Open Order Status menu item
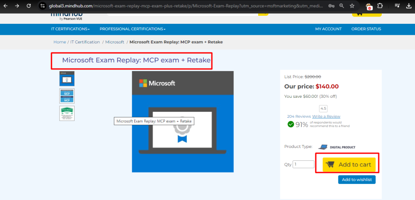Screen dimensions: 415x200 click(x=366, y=29)
